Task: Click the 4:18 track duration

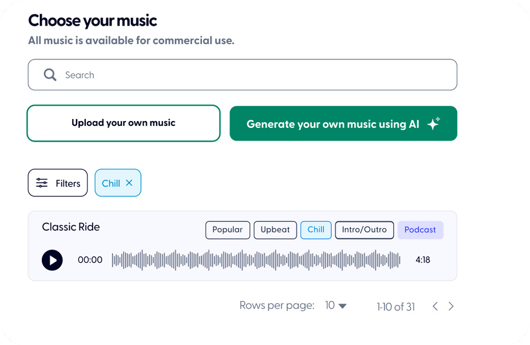Action: 422,260
